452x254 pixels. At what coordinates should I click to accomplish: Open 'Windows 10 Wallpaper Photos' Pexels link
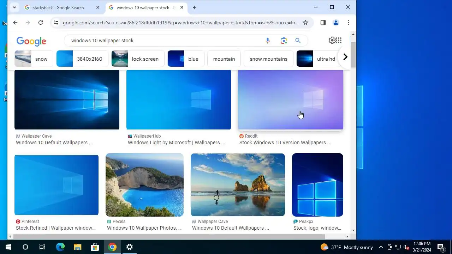tap(144, 228)
